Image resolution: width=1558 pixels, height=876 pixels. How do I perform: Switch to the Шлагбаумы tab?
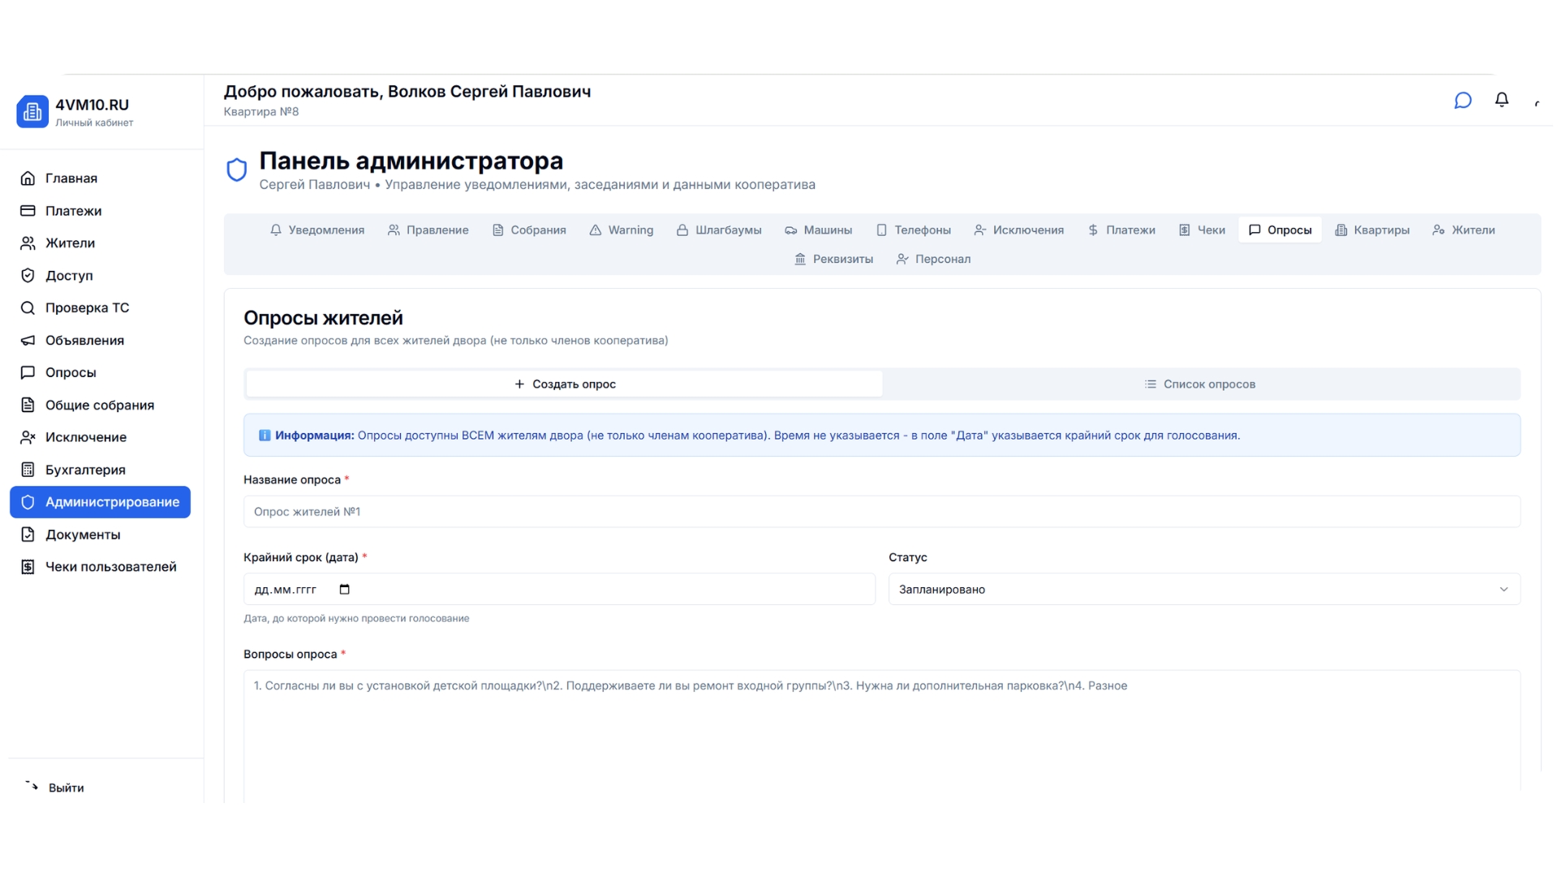[719, 230]
